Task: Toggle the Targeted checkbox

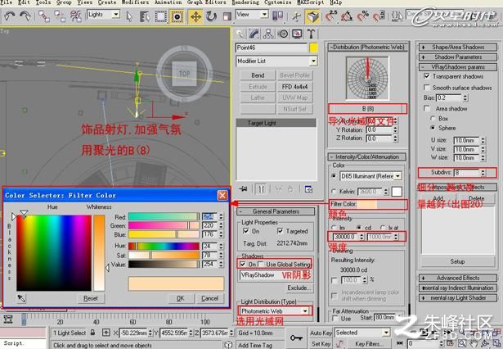Action: point(280,231)
